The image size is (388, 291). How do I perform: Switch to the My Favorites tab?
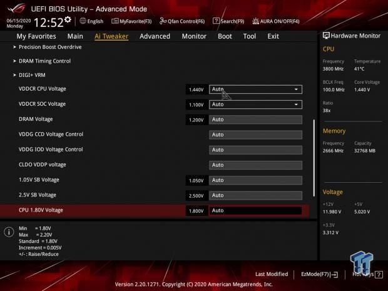(x=36, y=36)
